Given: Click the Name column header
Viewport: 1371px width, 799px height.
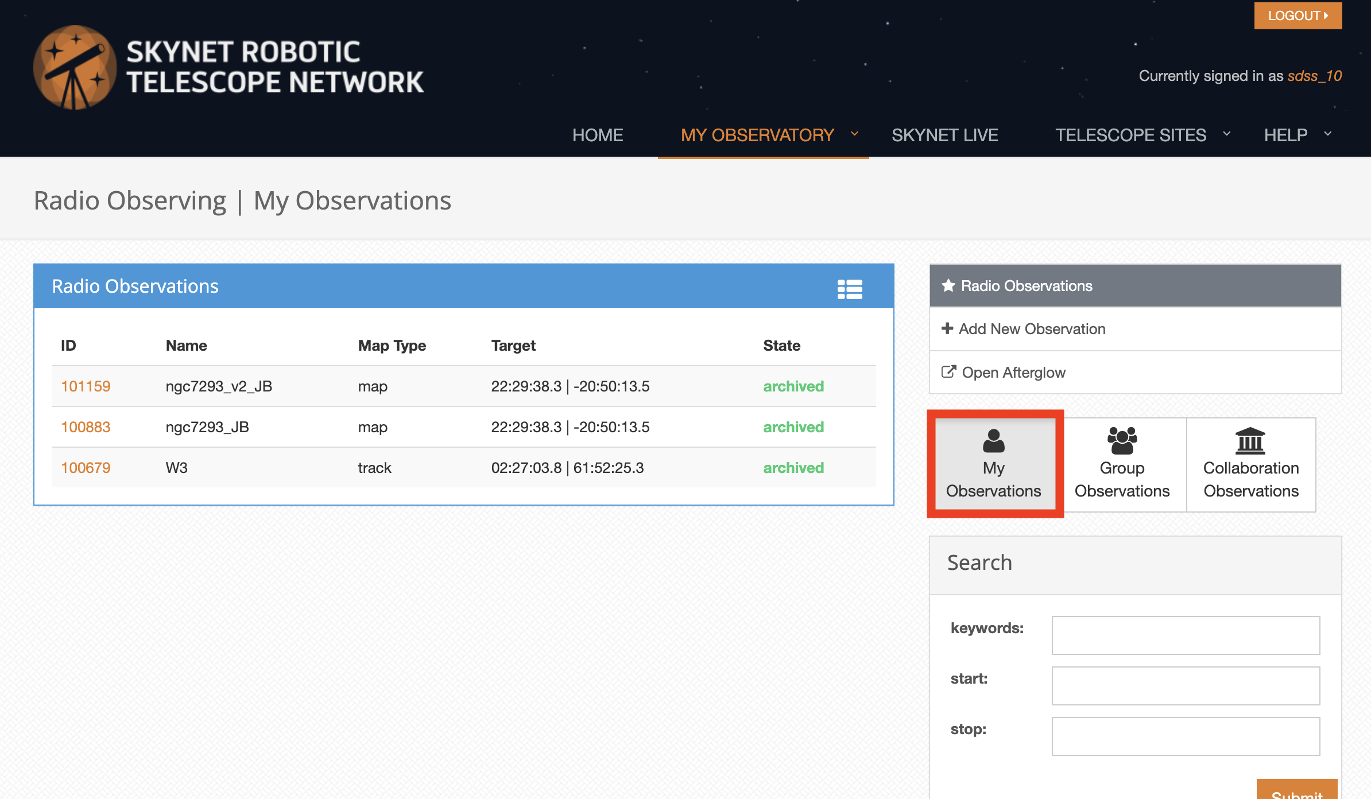Looking at the screenshot, I should (x=186, y=346).
